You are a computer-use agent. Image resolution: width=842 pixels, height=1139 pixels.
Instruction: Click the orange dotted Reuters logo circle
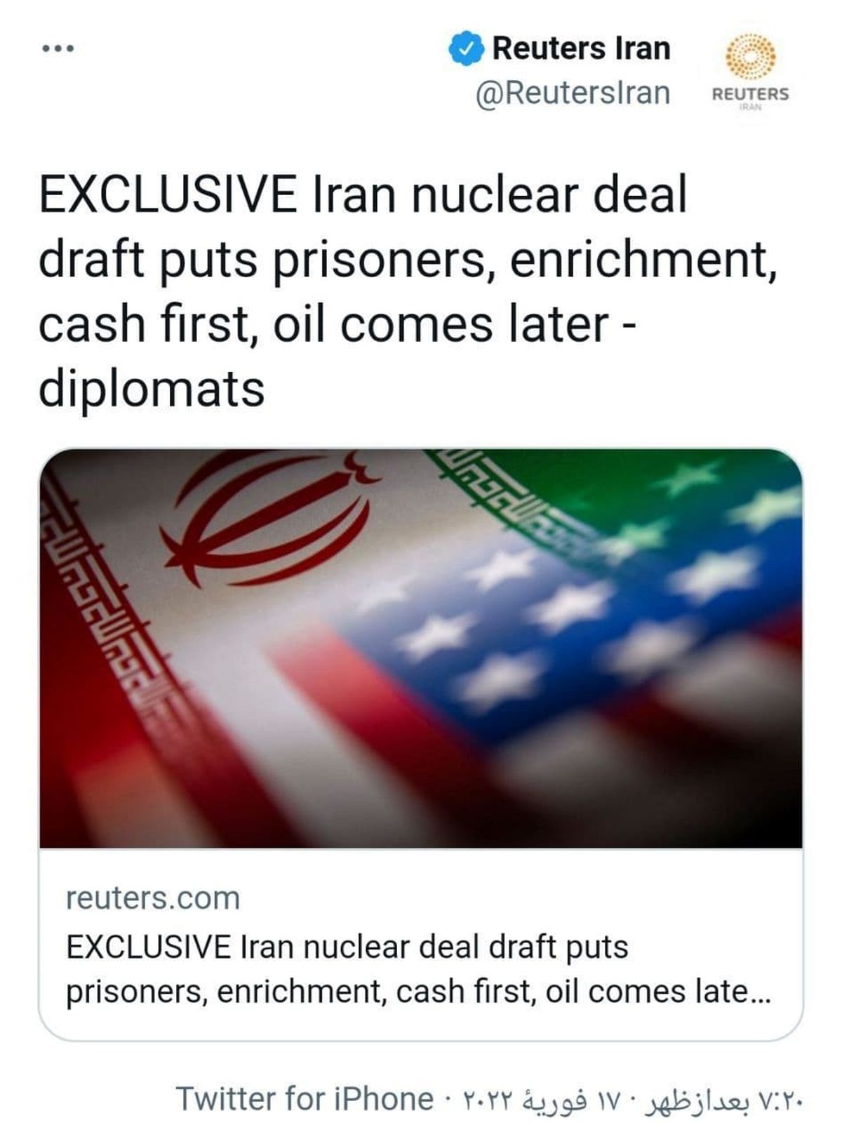tap(750, 57)
